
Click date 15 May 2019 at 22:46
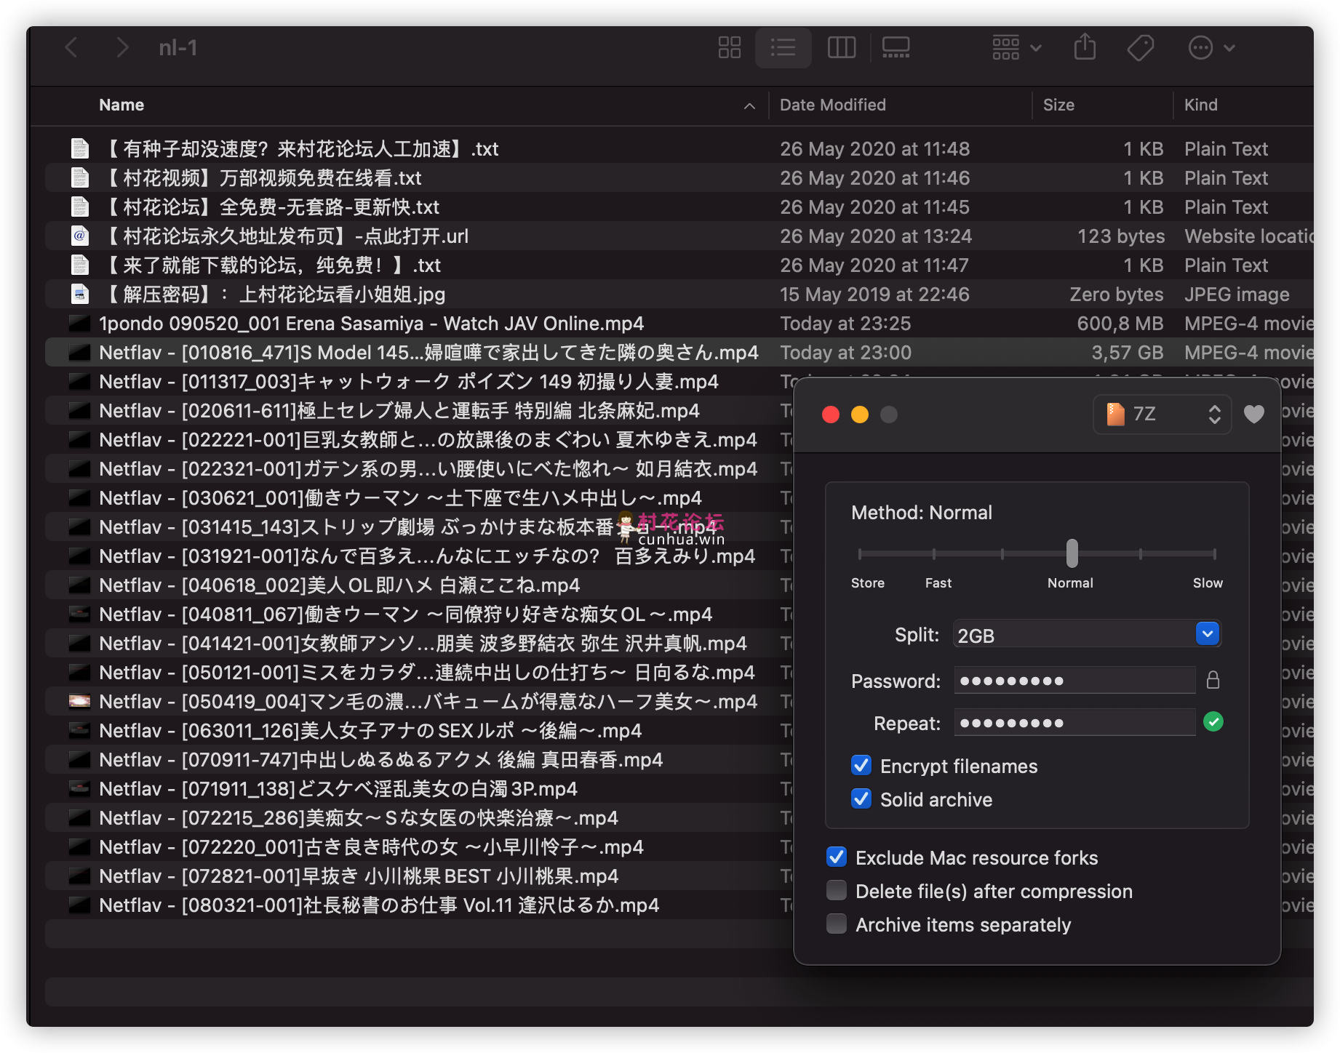[874, 294]
